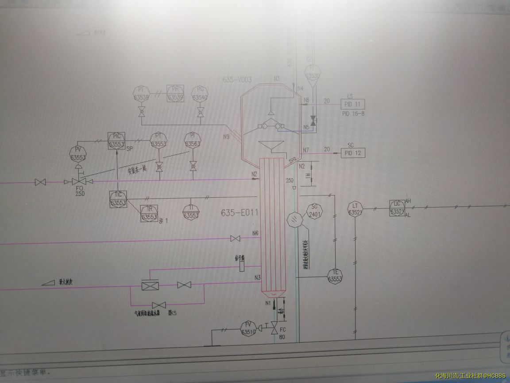The width and height of the screenshot is (510, 383).
Task: Select the LT 63521 level transmitter bubble
Action: (x=355, y=209)
